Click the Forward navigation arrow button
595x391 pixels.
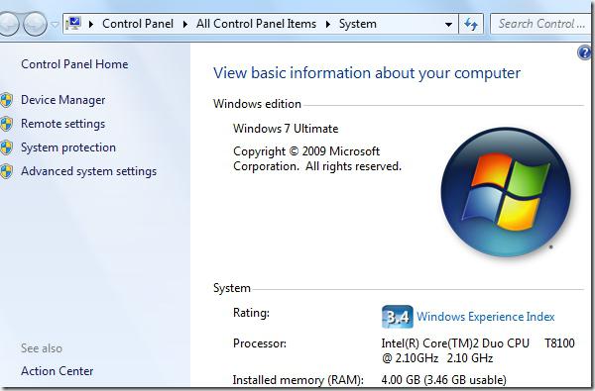click(x=35, y=24)
